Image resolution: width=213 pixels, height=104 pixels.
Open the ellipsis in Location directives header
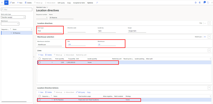[x=205, y=23]
